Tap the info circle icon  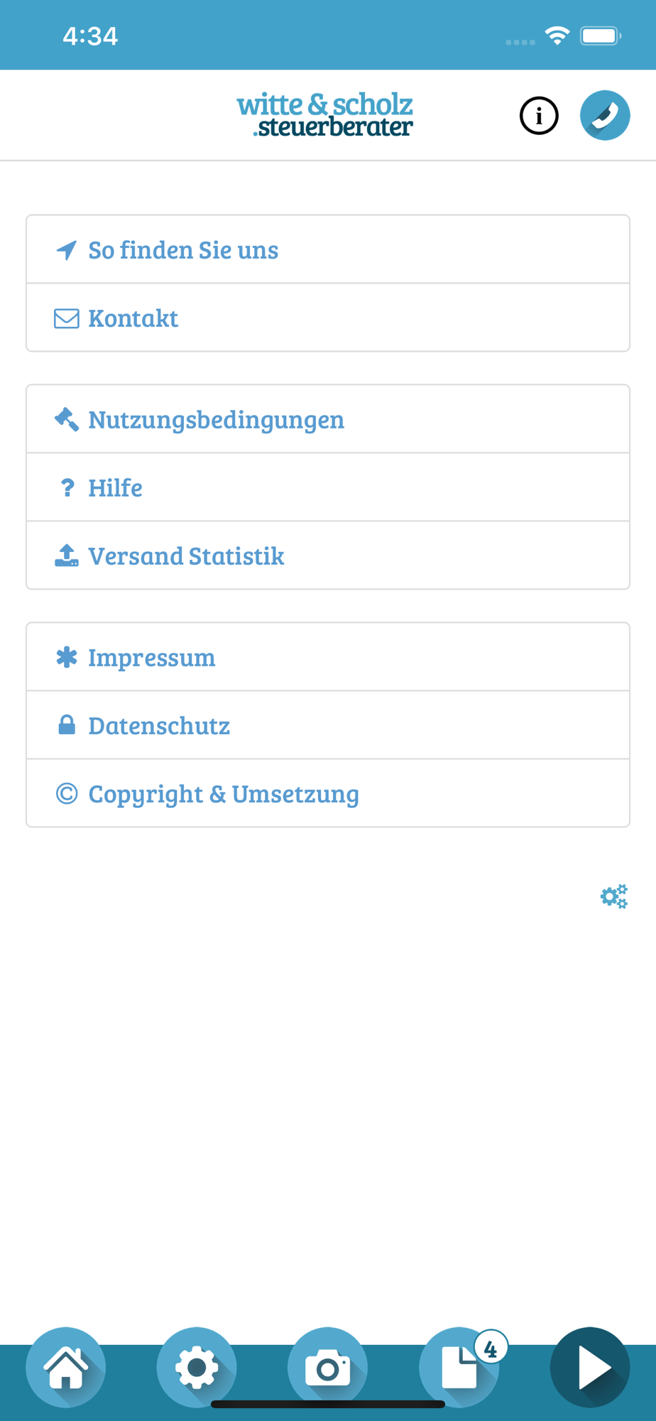[539, 115]
